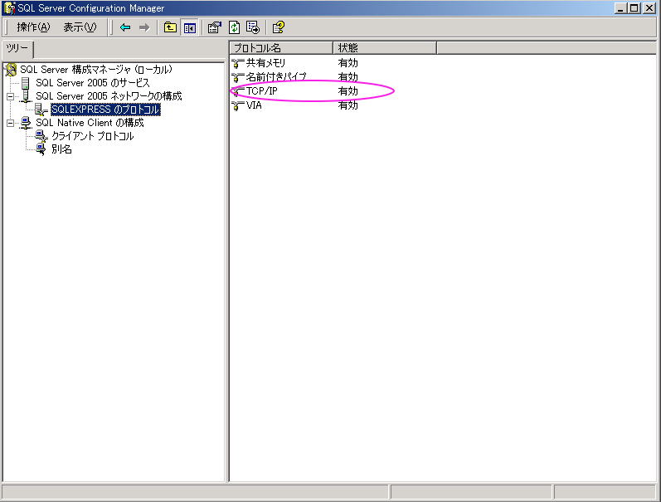The width and height of the screenshot is (661, 502).
Task: Open Properties via the toolbar icon
Action: point(214,27)
